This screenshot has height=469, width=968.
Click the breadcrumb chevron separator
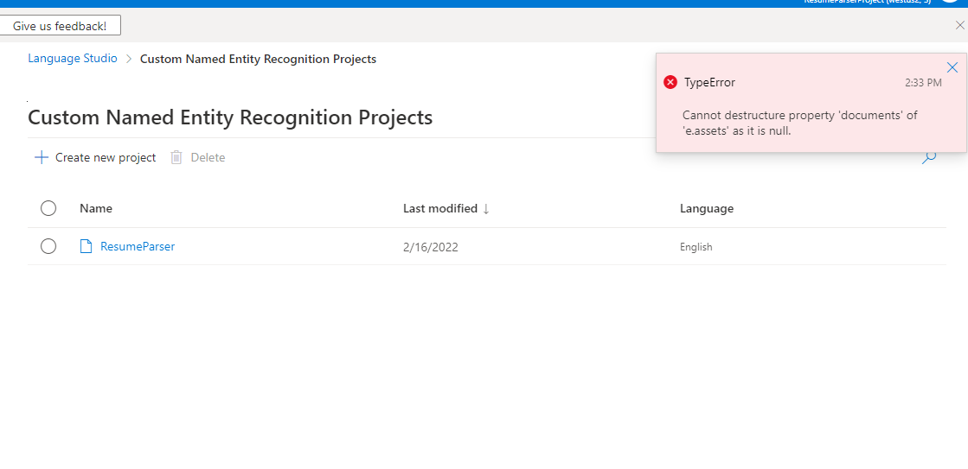pos(129,59)
